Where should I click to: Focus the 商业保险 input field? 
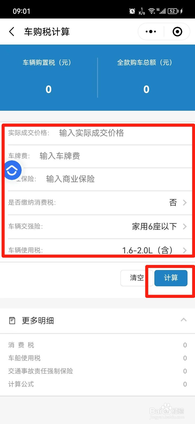click(x=97, y=179)
